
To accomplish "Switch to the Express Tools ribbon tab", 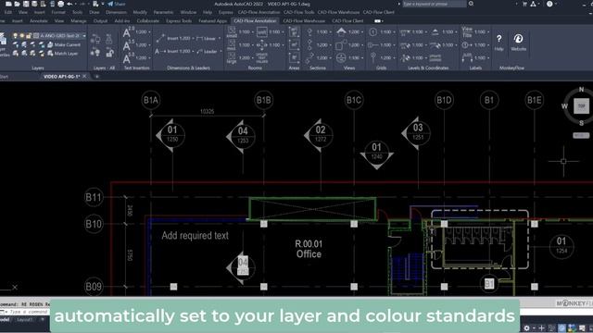I will [x=179, y=21].
